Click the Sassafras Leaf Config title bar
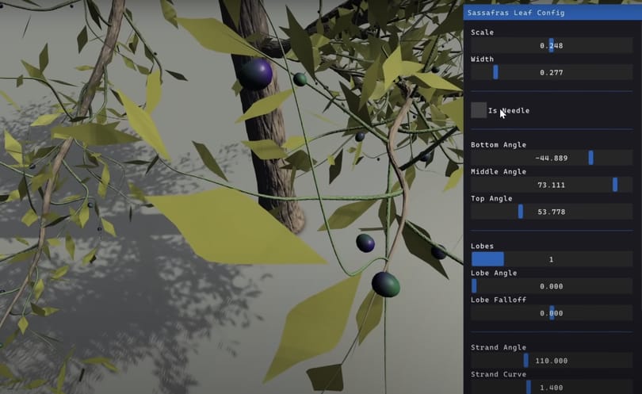Image resolution: width=642 pixels, height=394 pixels. click(x=552, y=13)
